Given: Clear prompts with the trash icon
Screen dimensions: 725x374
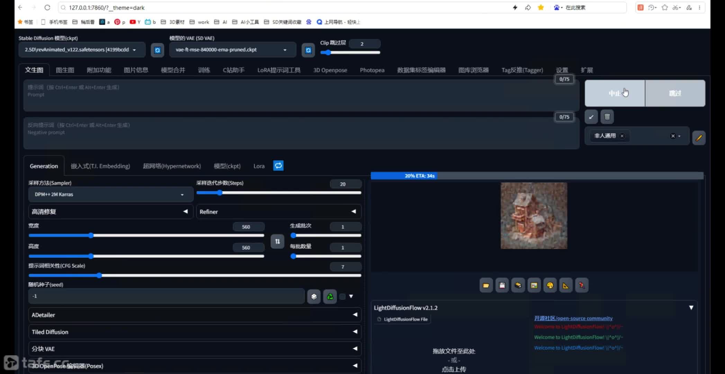Looking at the screenshot, I should [607, 117].
